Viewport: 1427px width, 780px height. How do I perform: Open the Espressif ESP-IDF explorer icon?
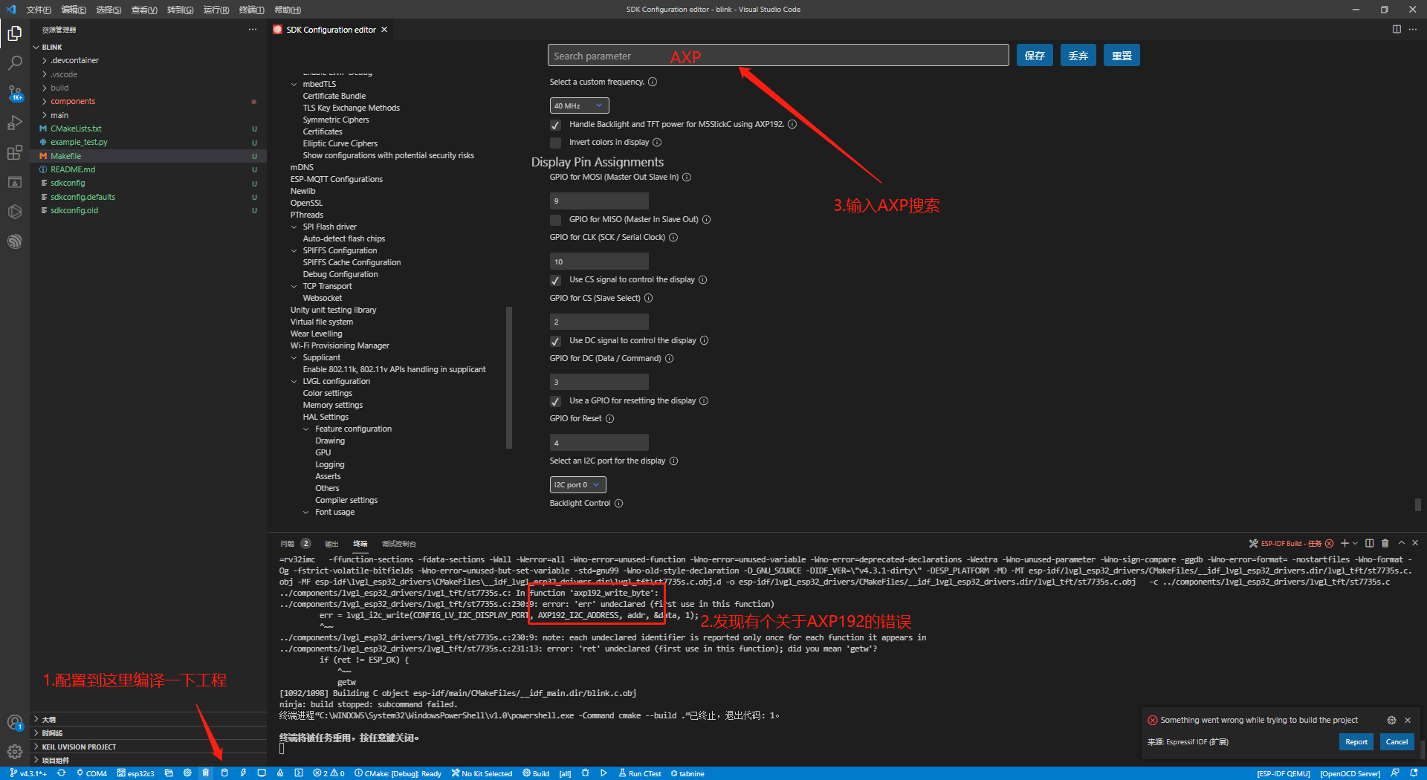point(15,241)
